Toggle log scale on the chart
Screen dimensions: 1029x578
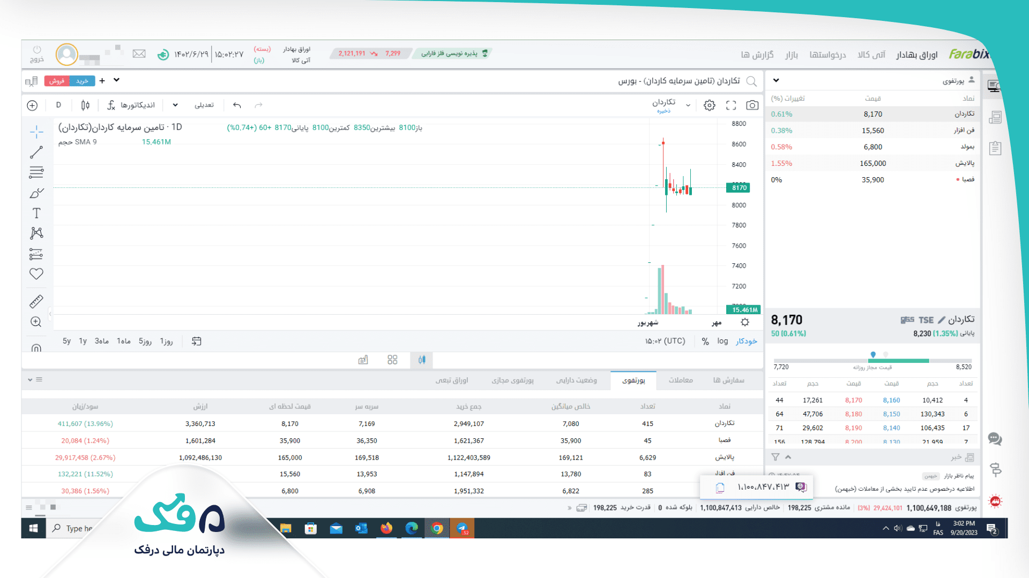[x=722, y=341]
